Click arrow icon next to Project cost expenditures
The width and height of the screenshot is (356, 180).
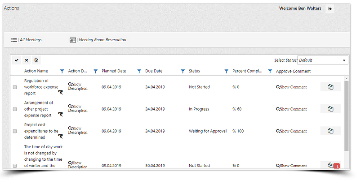pyautogui.click(x=61, y=137)
